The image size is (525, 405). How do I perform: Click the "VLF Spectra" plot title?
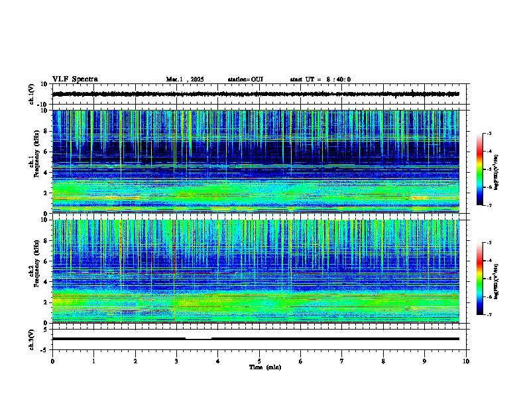pos(75,79)
